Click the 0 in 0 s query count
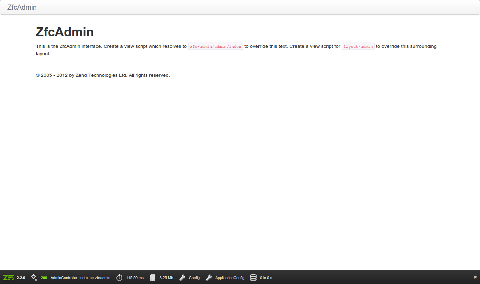Screen dimensions: 480x284 click(x=266, y=278)
